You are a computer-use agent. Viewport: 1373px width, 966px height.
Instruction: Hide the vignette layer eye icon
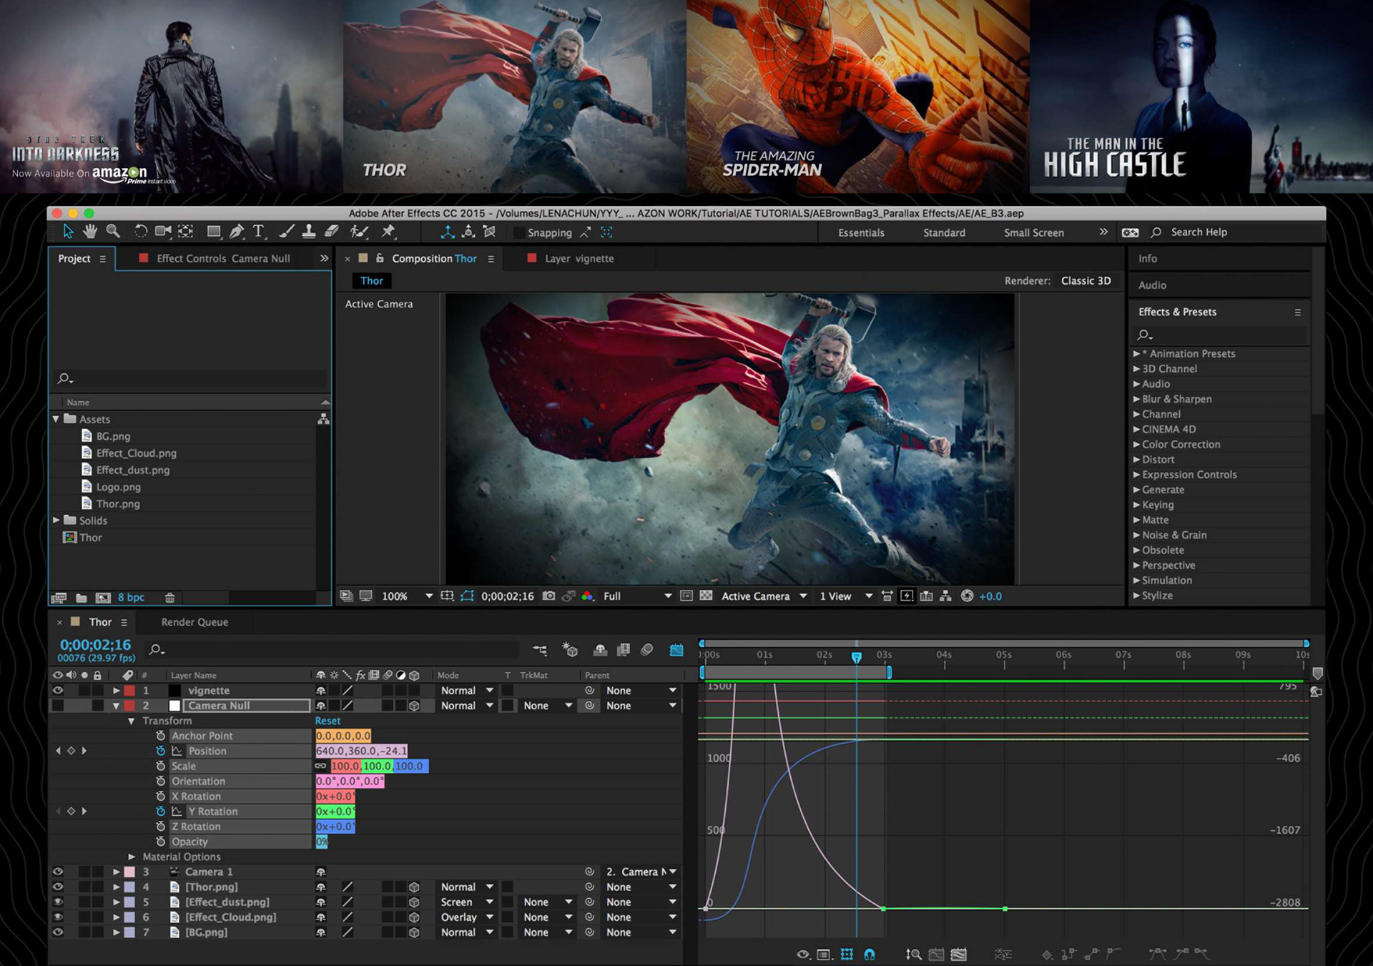point(58,690)
